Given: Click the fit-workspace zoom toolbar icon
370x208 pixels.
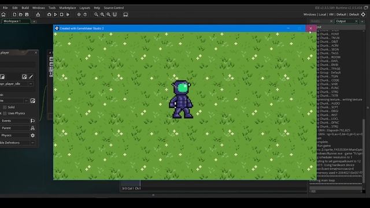Looking at the screenshot, I should (114, 14).
